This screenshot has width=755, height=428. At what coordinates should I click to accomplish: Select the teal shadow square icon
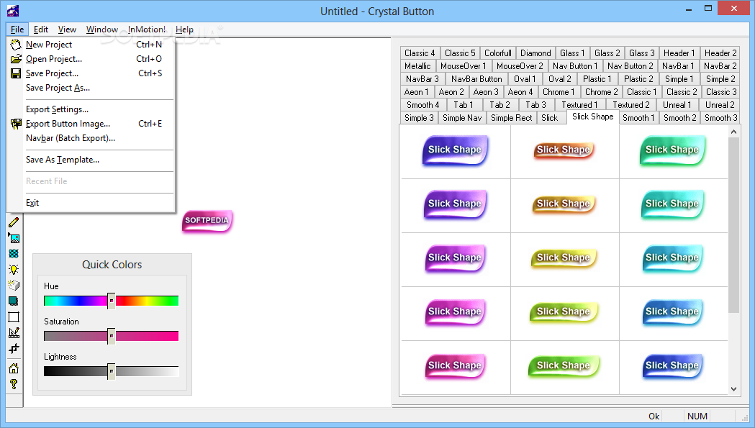point(14,301)
